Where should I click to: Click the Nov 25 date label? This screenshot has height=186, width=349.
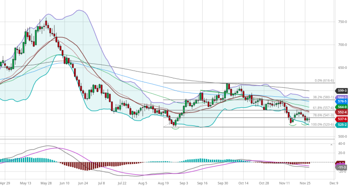pyautogui.click(x=304, y=183)
